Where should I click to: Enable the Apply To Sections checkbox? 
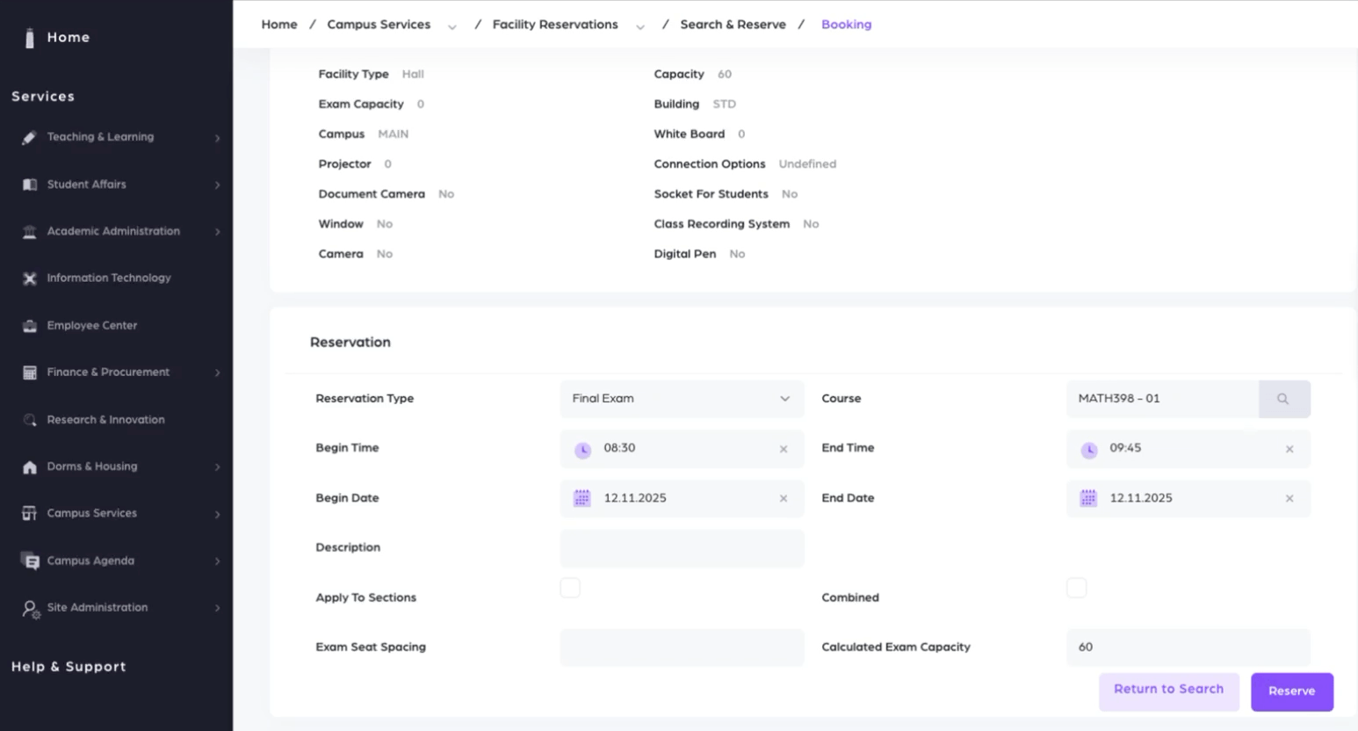coord(570,588)
